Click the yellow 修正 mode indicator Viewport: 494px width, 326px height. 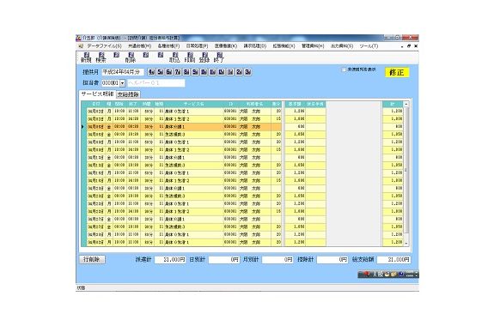397,72
